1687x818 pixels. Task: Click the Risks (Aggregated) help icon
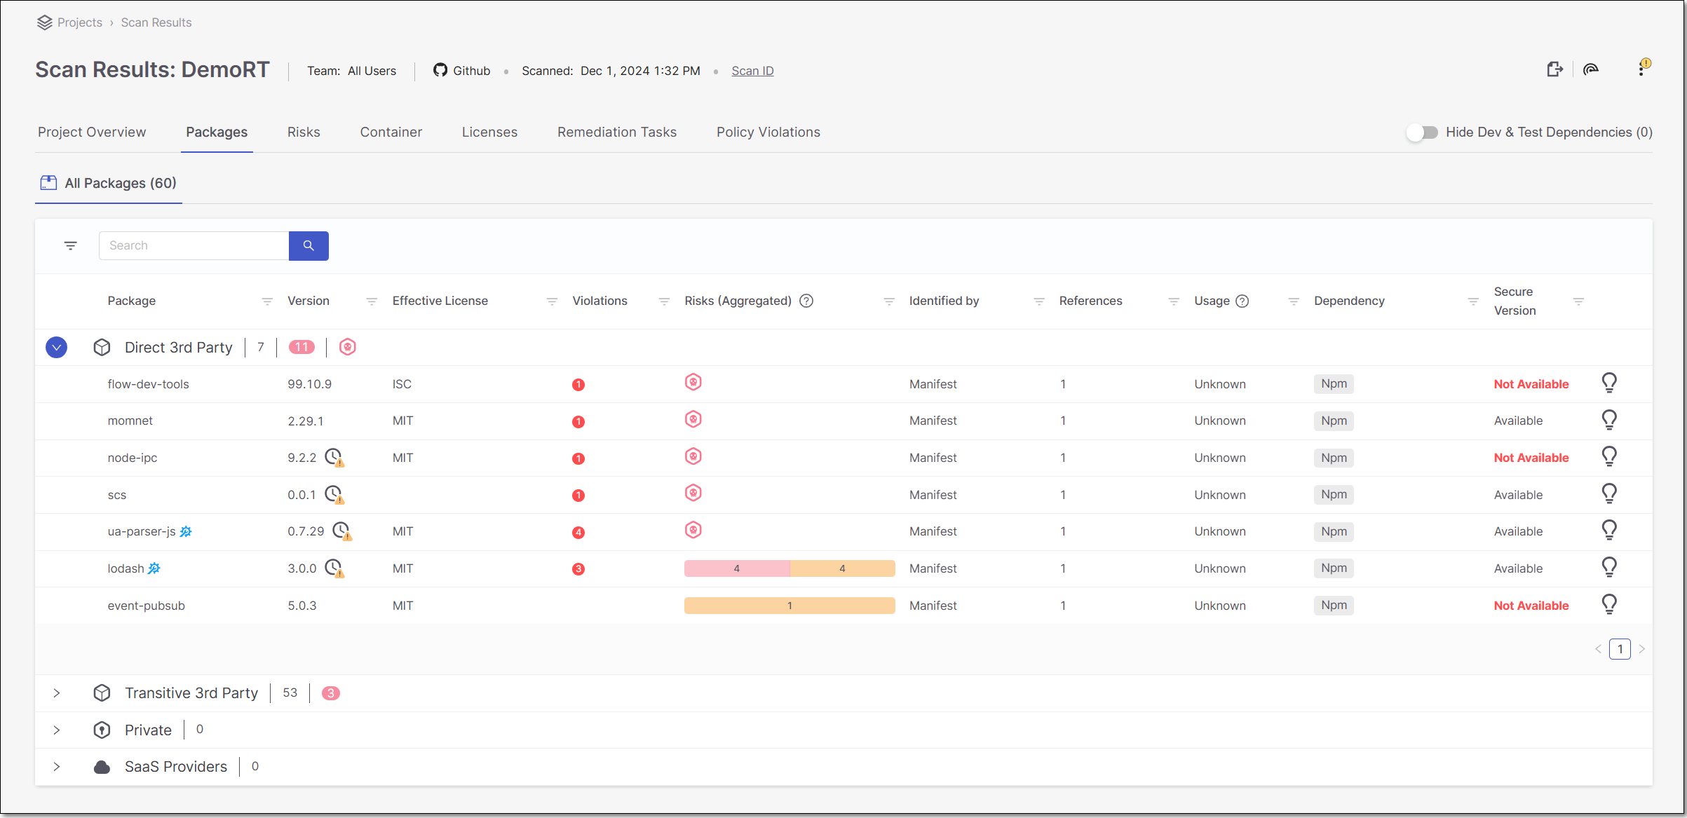(x=806, y=301)
